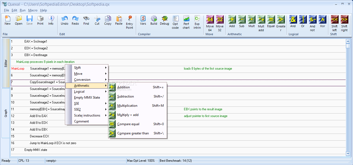Print the document with the Print icon

[40, 20]
